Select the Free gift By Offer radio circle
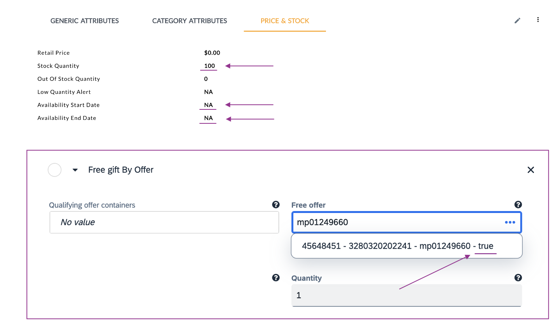This screenshot has height=322, width=551. 55,170
